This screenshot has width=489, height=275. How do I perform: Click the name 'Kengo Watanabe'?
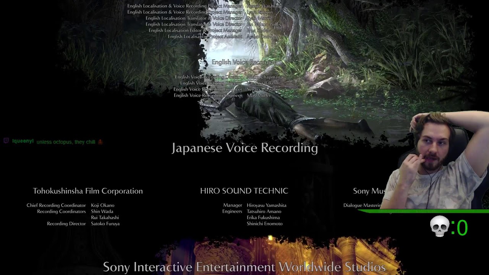[264, 6]
